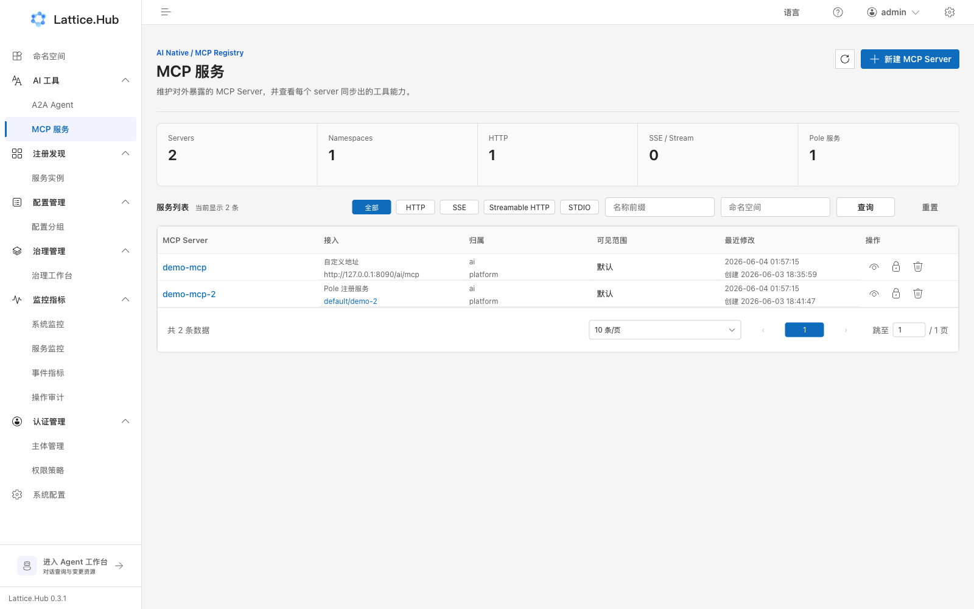Click the 查询 search button

tap(865, 207)
